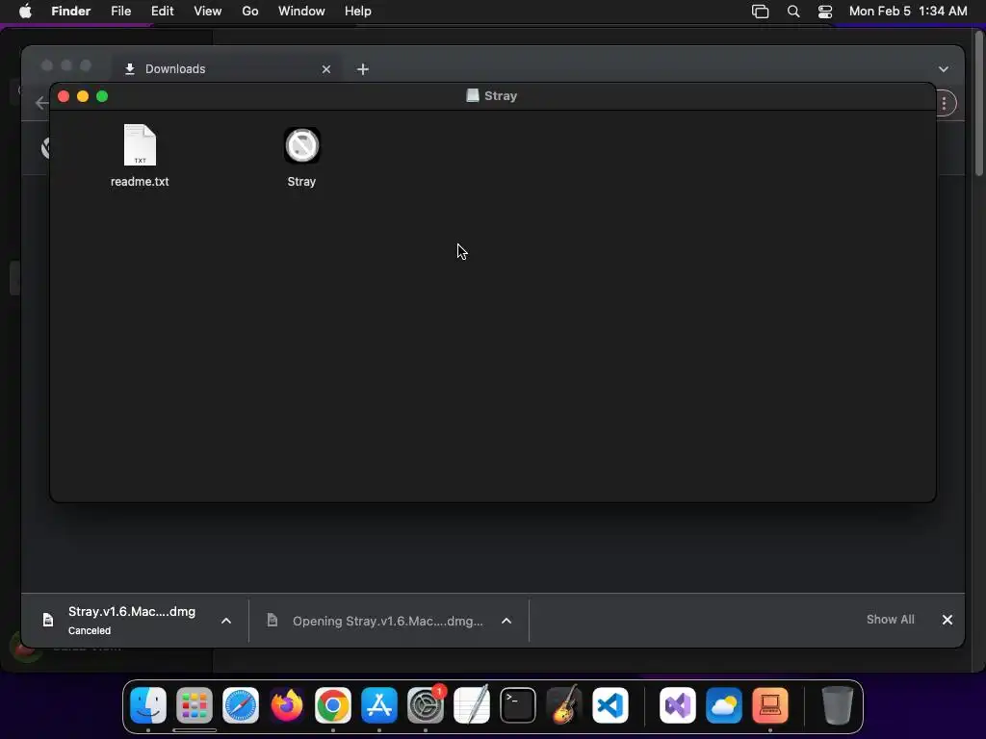Click the date and time in menu bar
Viewport: 986px width, 739px height.
(908, 12)
